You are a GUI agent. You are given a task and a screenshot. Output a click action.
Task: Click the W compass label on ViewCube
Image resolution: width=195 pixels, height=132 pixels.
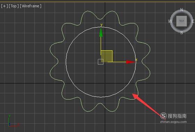pos(170,21)
